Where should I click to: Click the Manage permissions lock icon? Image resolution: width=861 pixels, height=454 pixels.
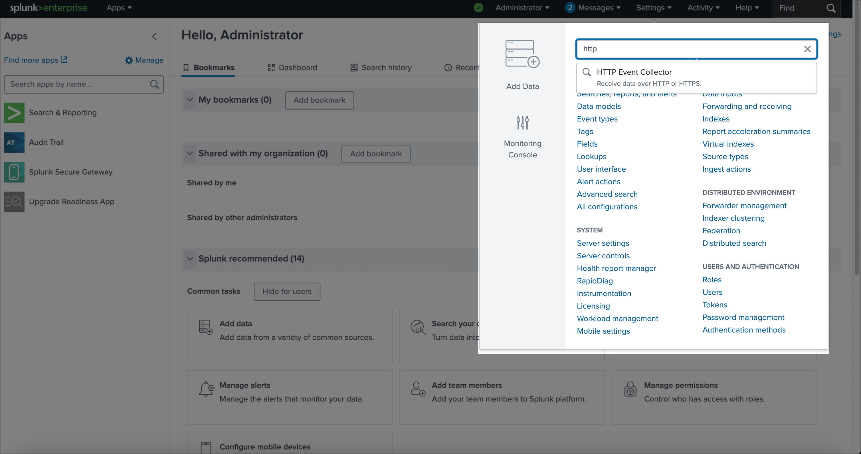630,389
